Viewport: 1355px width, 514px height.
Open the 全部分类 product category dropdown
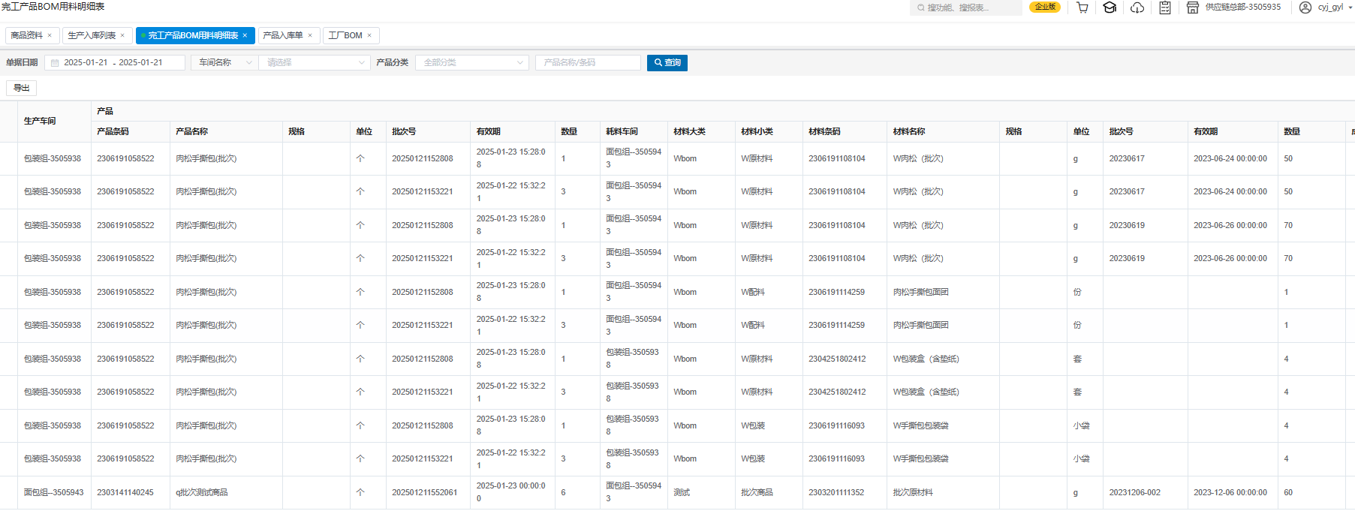click(x=473, y=63)
